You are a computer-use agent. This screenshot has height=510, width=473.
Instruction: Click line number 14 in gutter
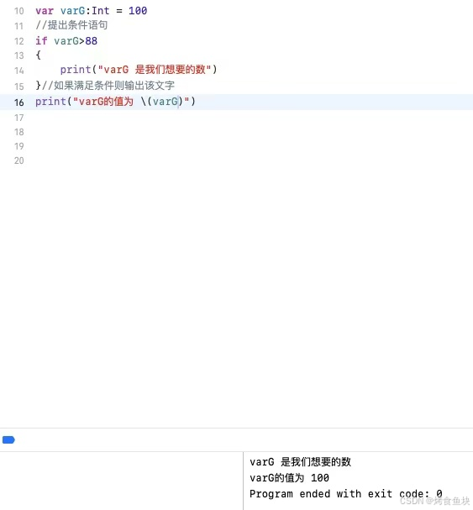[18, 71]
